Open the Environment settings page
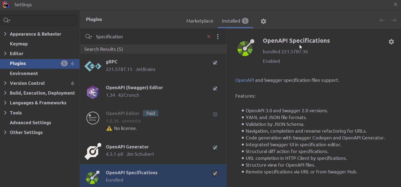Screen dimensions: 401x187 tap(24, 73)
